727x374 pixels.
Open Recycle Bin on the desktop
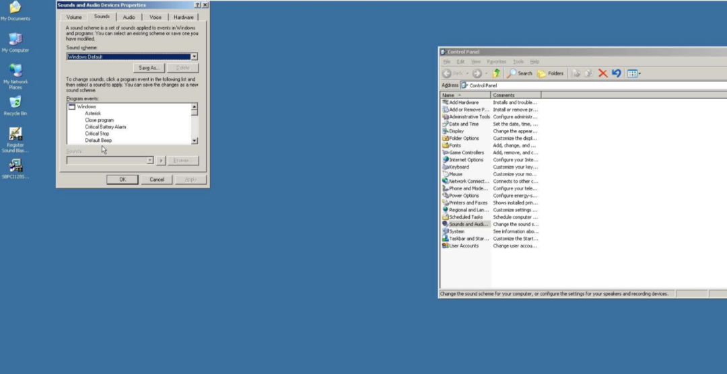(x=15, y=103)
